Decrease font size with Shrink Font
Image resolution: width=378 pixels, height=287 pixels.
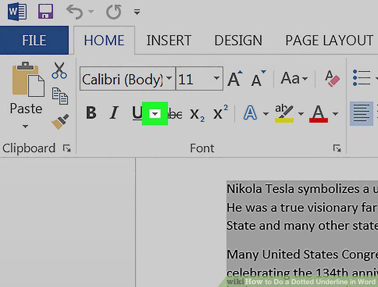(258, 79)
